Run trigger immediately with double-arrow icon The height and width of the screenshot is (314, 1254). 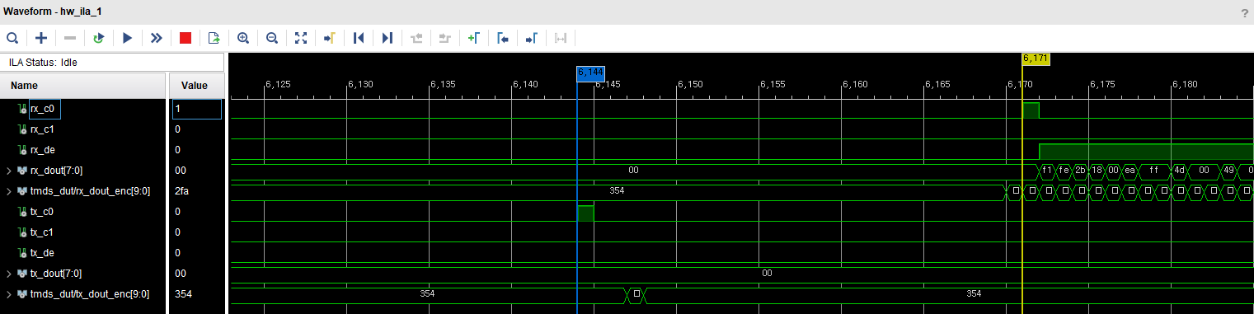pos(157,38)
